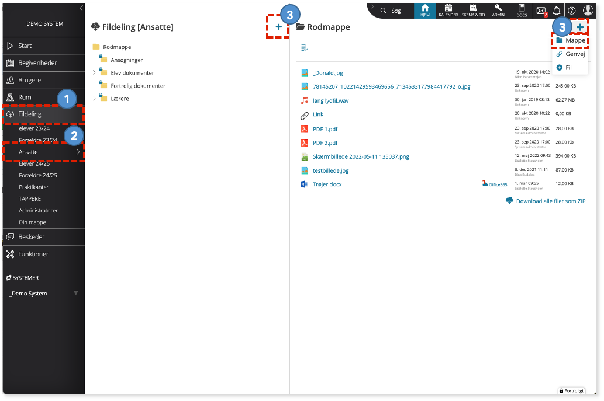Open the user profile avatar icon
The width and height of the screenshot is (604, 401).
588,11
